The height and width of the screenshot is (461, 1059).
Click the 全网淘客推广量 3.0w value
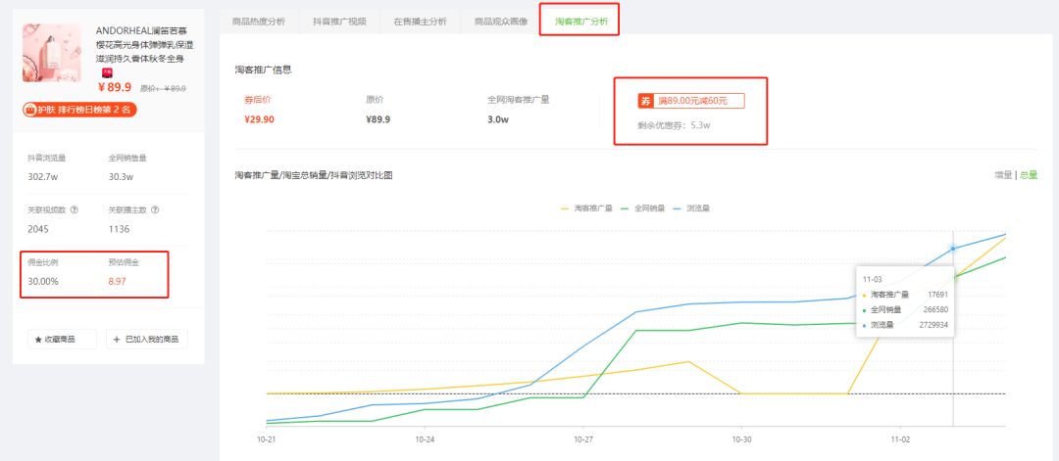tap(498, 119)
